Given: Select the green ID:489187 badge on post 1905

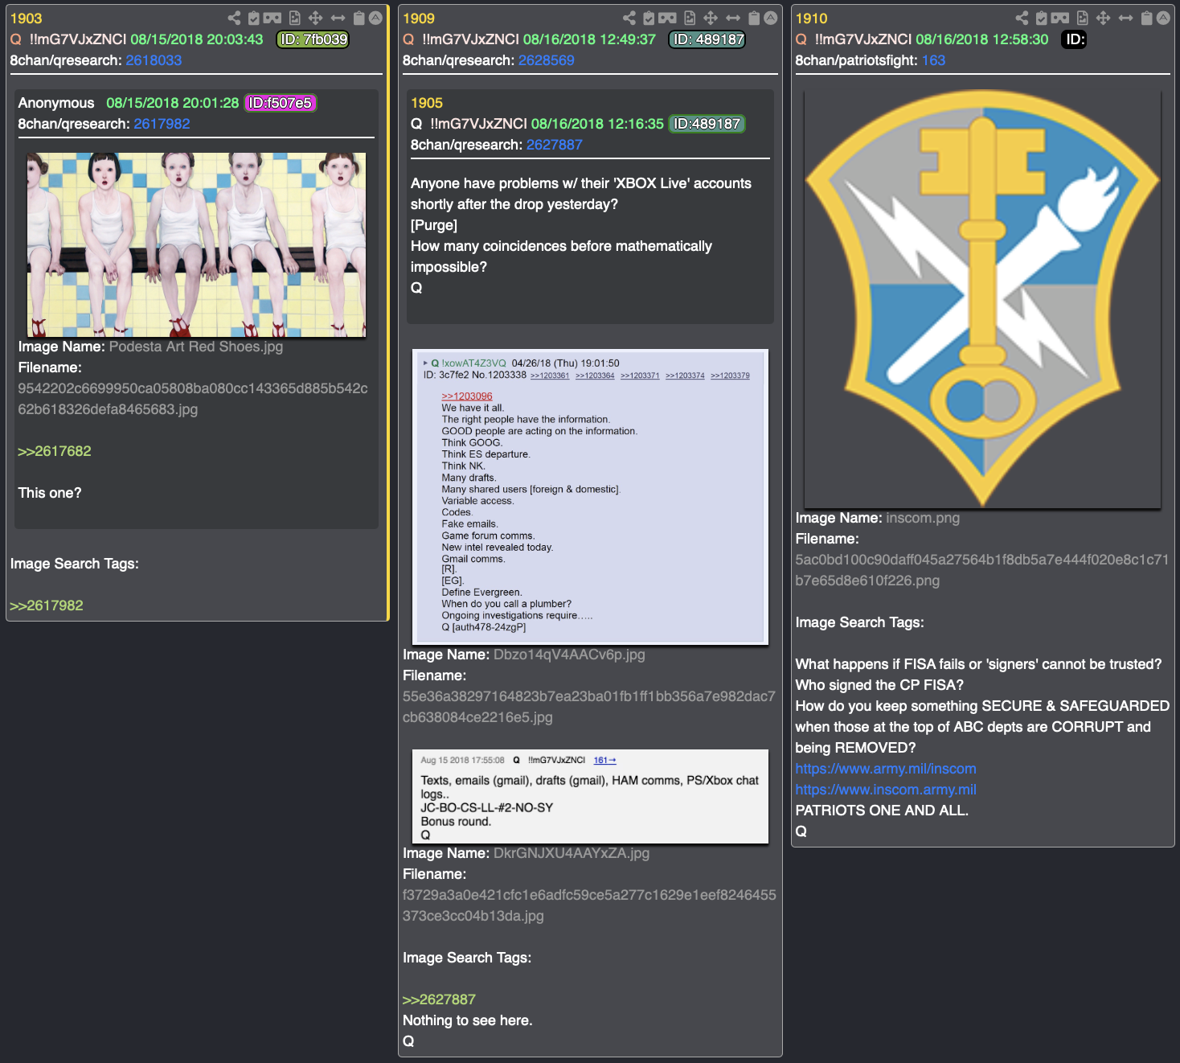Looking at the screenshot, I should coord(707,124).
